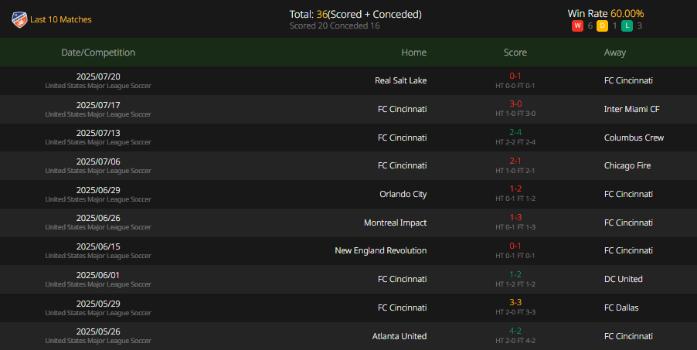Click the FC Cincinnati club crest icon

pyautogui.click(x=19, y=19)
